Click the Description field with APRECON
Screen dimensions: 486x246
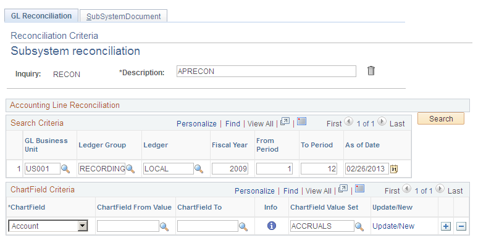click(x=266, y=71)
